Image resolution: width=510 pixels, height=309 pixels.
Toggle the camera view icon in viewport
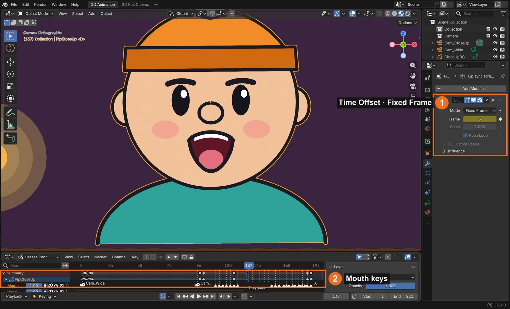[x=413, y=86]
